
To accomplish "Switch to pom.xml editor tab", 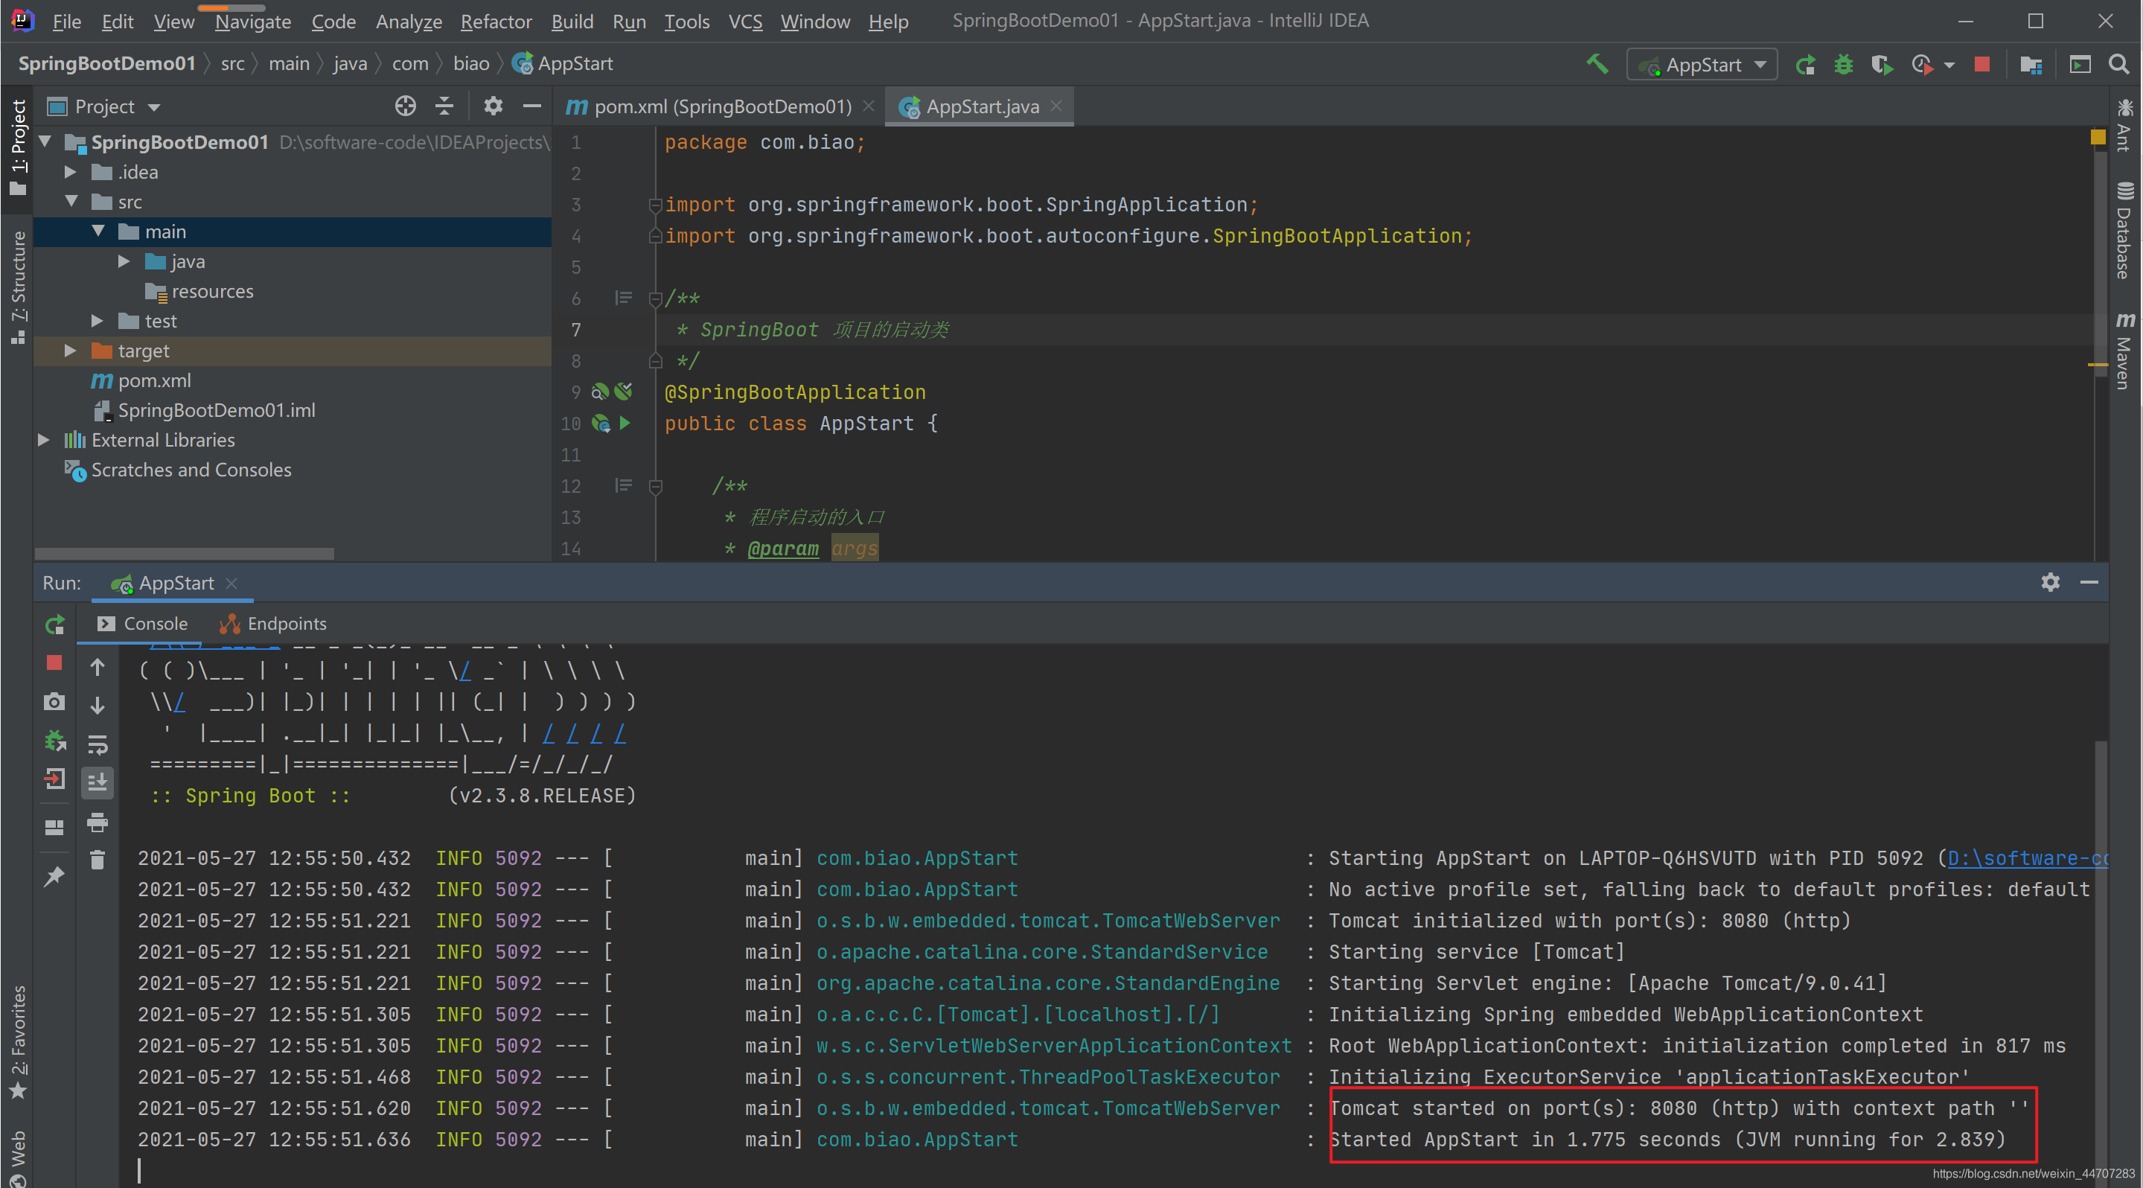I will 721,106.
